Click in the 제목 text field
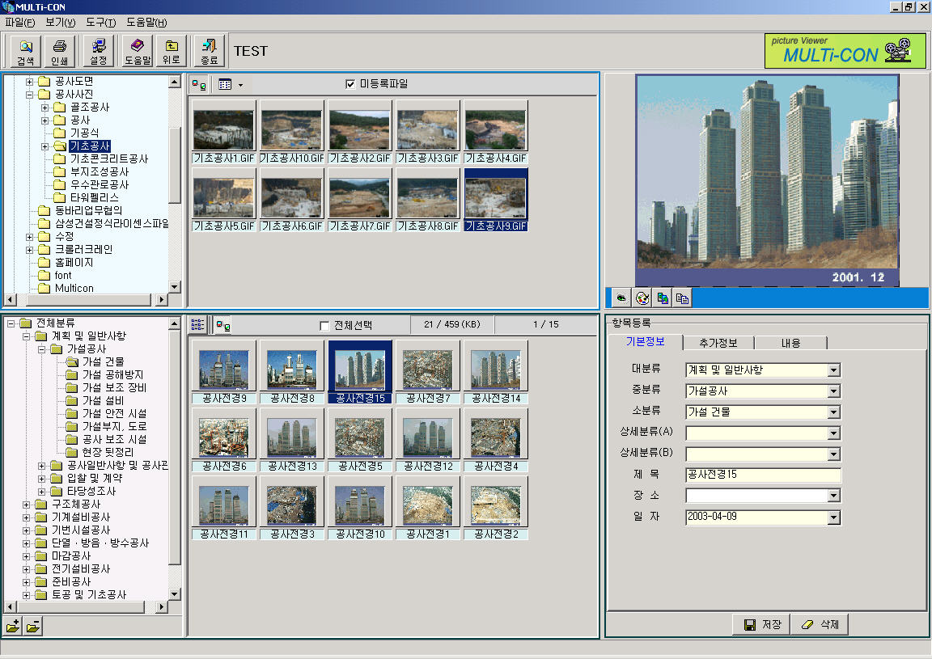 763,475
